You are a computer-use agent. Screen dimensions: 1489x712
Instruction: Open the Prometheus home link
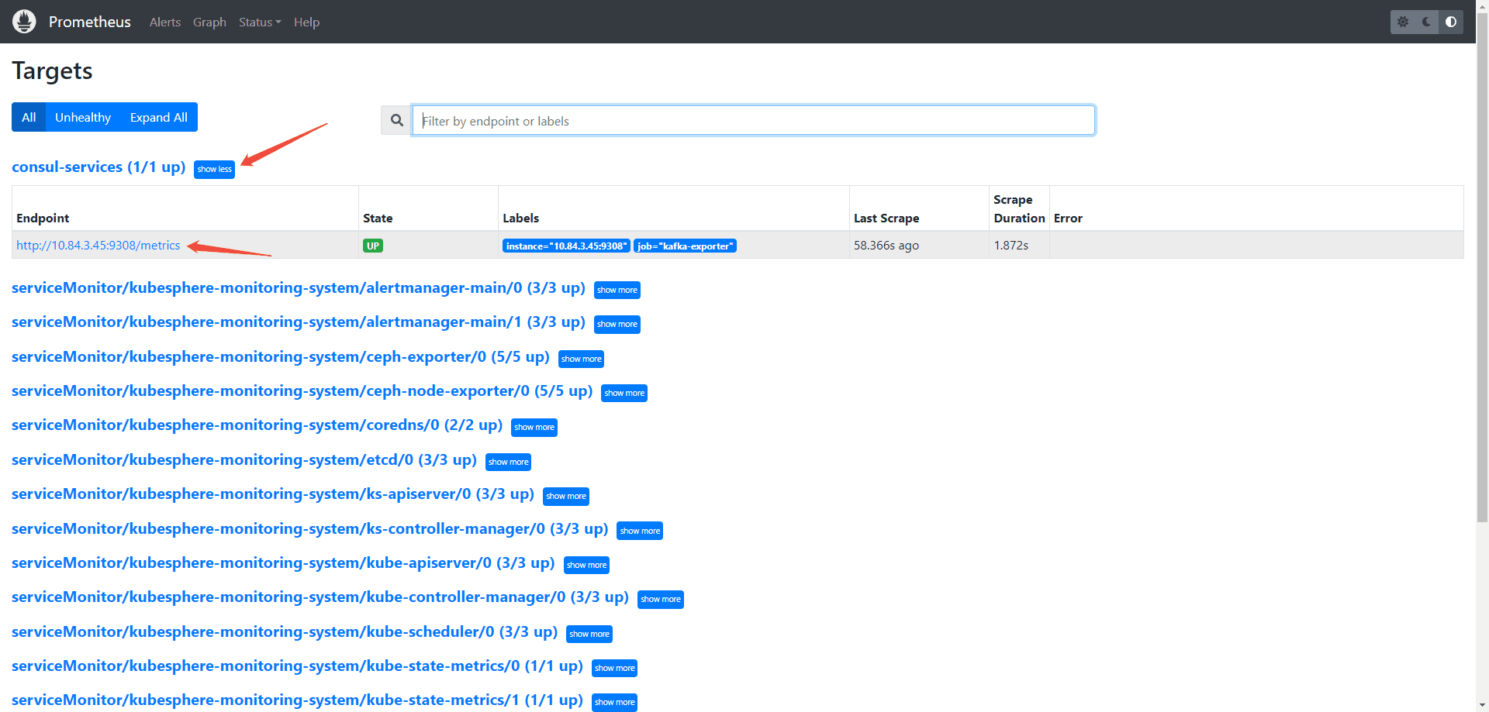(90, 22)
